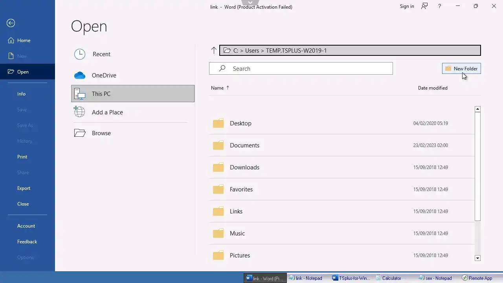
Task: Open the Desktop folder by its name
Action: click(240, 123)
